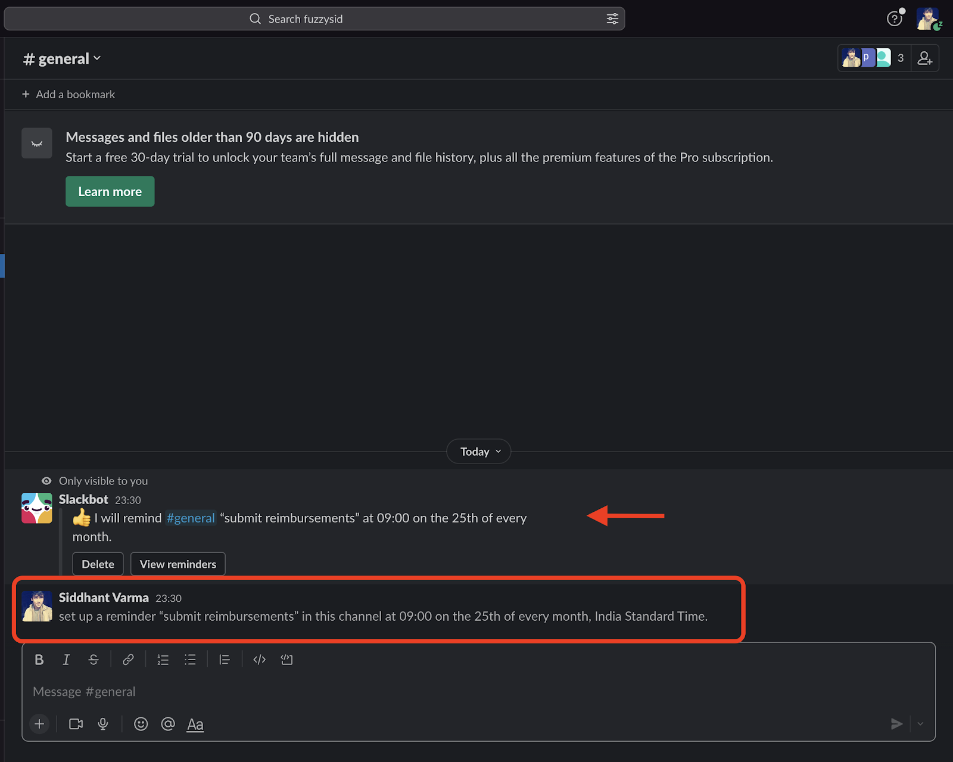
Task: Click Add a bookmark
Action: coord(68,94)
